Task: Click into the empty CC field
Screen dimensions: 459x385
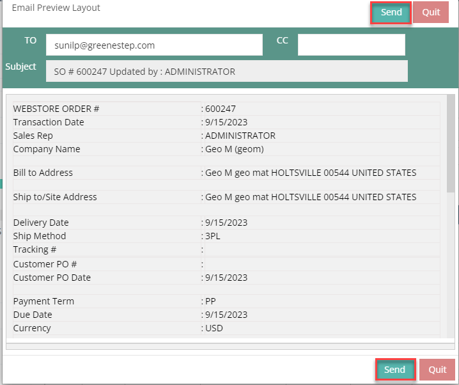Action: (x=351, y=45)
